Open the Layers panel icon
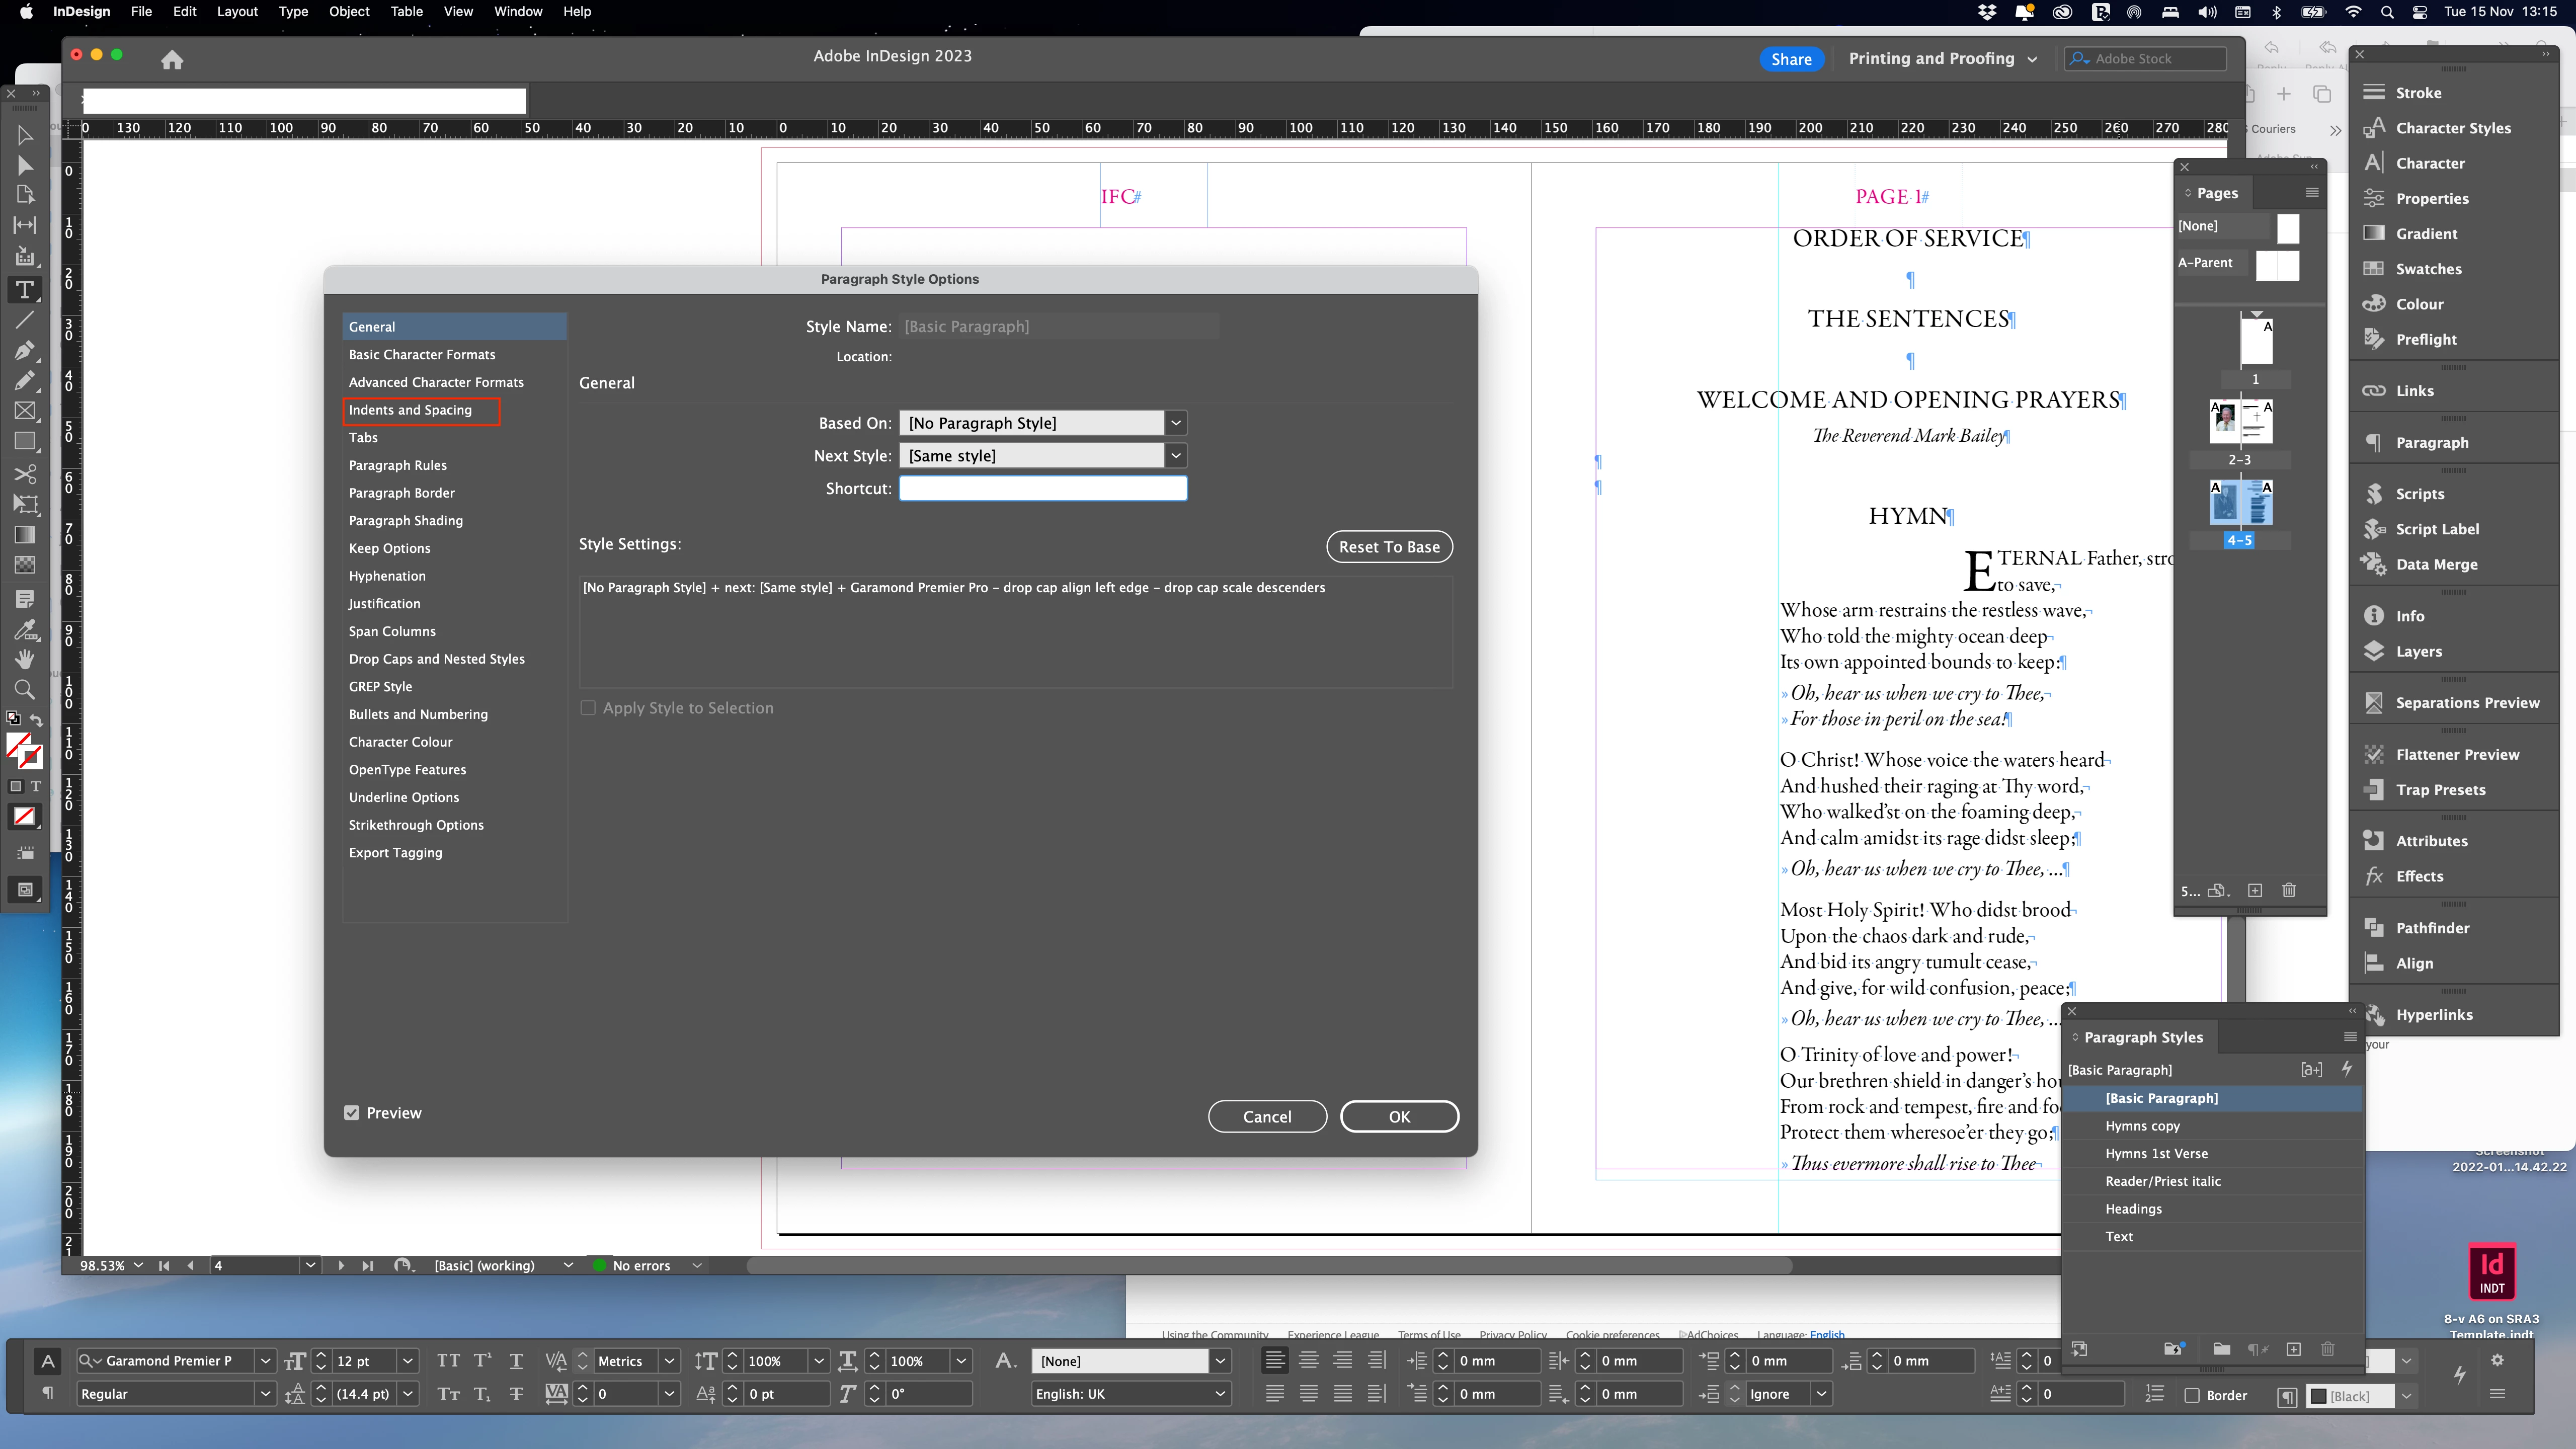Viewport: 2576px width, 1449px height. point(2374,651)
